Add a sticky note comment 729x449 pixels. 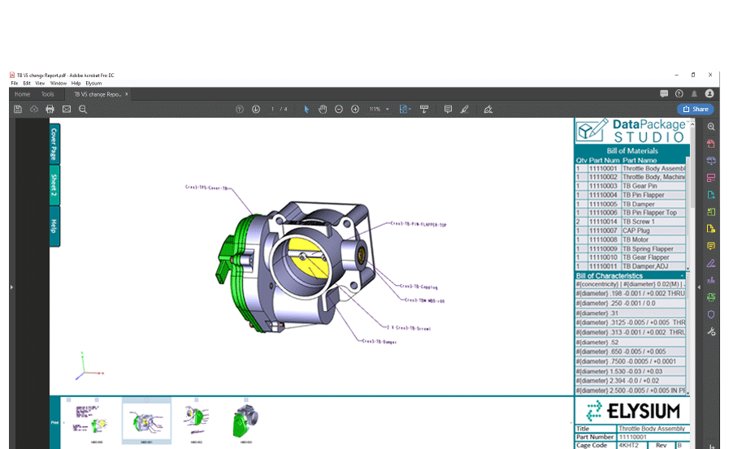(x=448, y=109)
